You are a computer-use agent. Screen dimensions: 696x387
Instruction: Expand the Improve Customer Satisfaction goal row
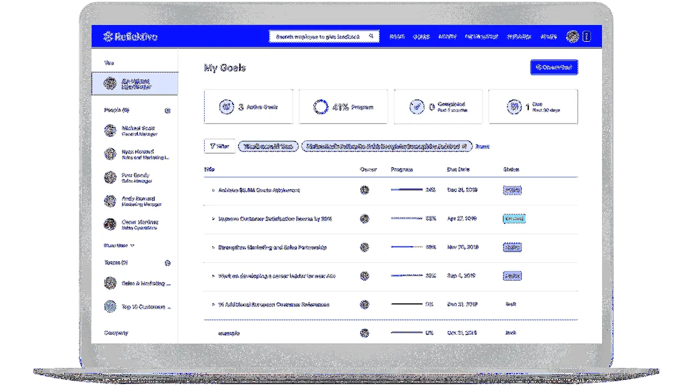click(x=213, y=219)
